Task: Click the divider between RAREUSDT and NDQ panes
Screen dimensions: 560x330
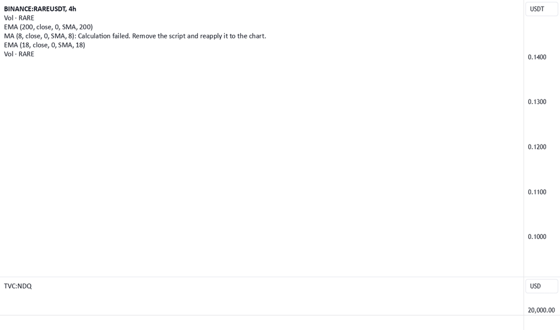Action: 262,277
